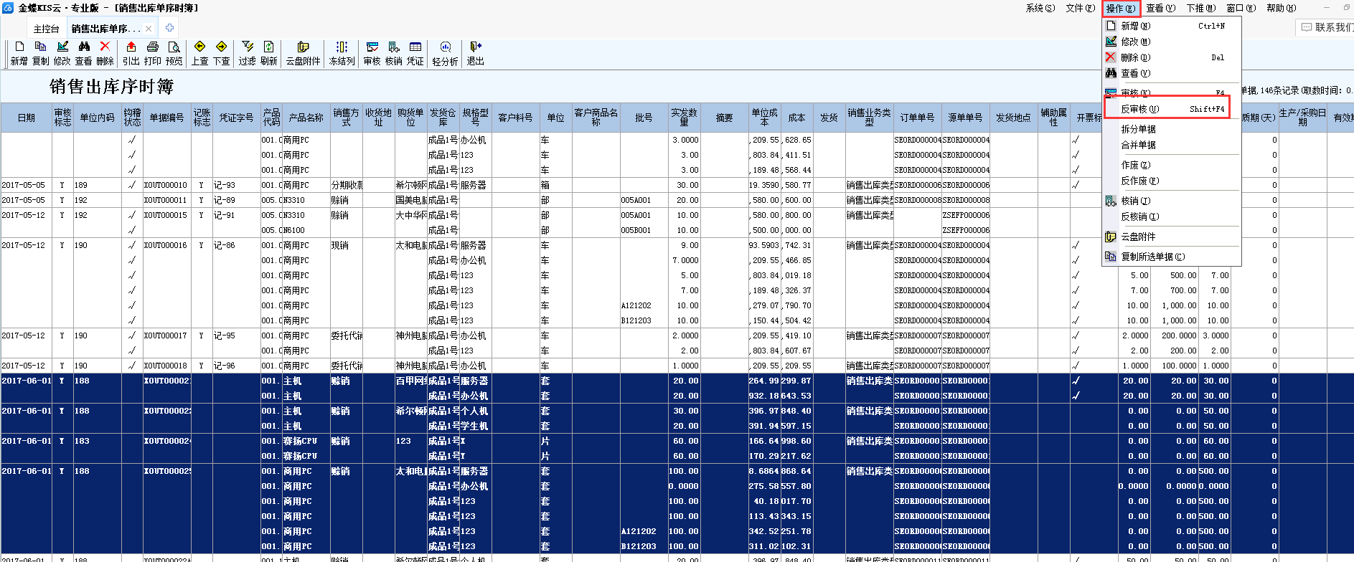
Task: Click the add-tab plus icon
Action: tap(169, 28)
